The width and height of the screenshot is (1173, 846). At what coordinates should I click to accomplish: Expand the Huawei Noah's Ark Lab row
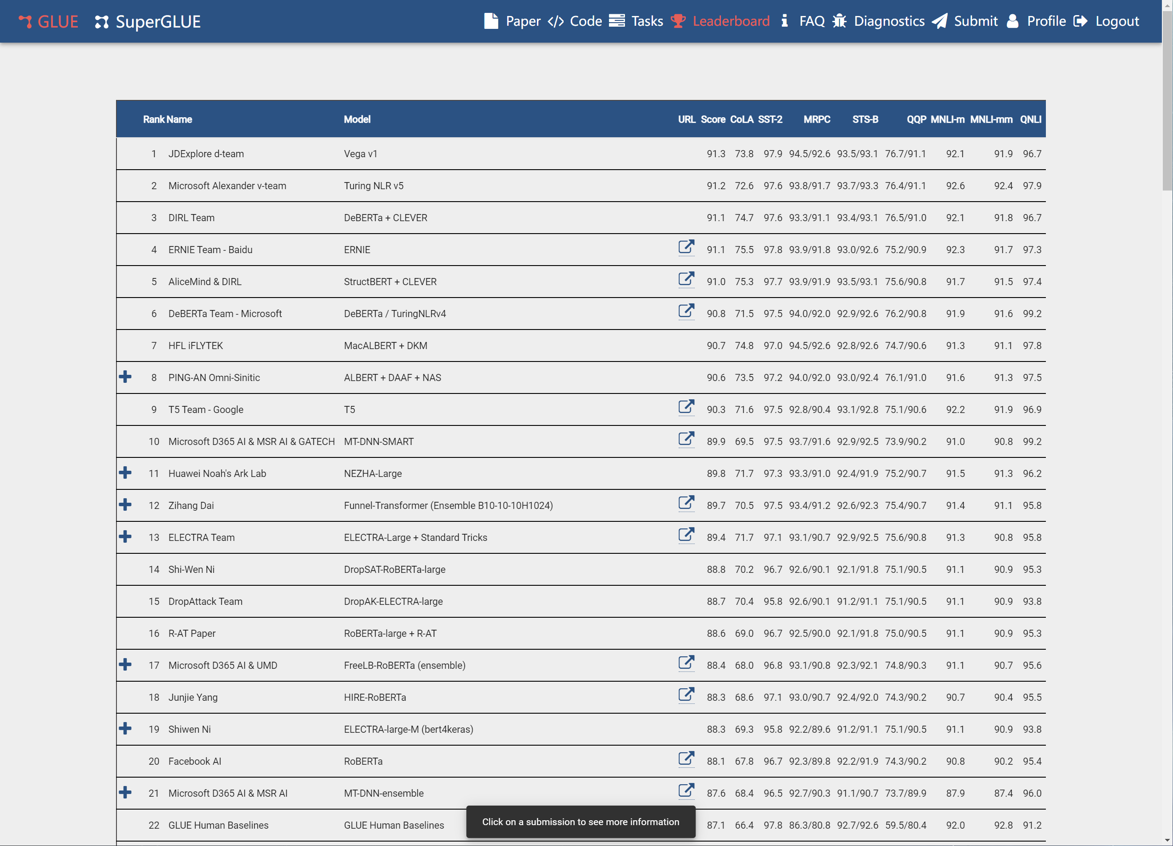pyautogui.click(x=125, y=473)
